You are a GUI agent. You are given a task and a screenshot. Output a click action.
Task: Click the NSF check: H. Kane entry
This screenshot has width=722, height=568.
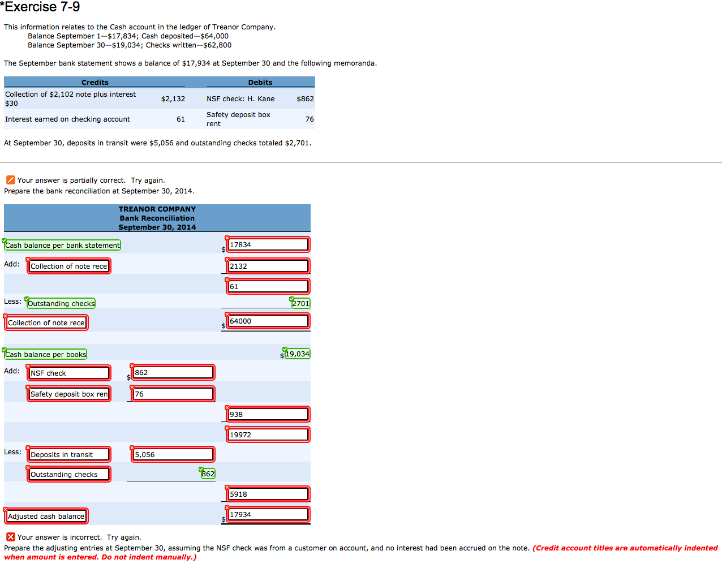240,98
